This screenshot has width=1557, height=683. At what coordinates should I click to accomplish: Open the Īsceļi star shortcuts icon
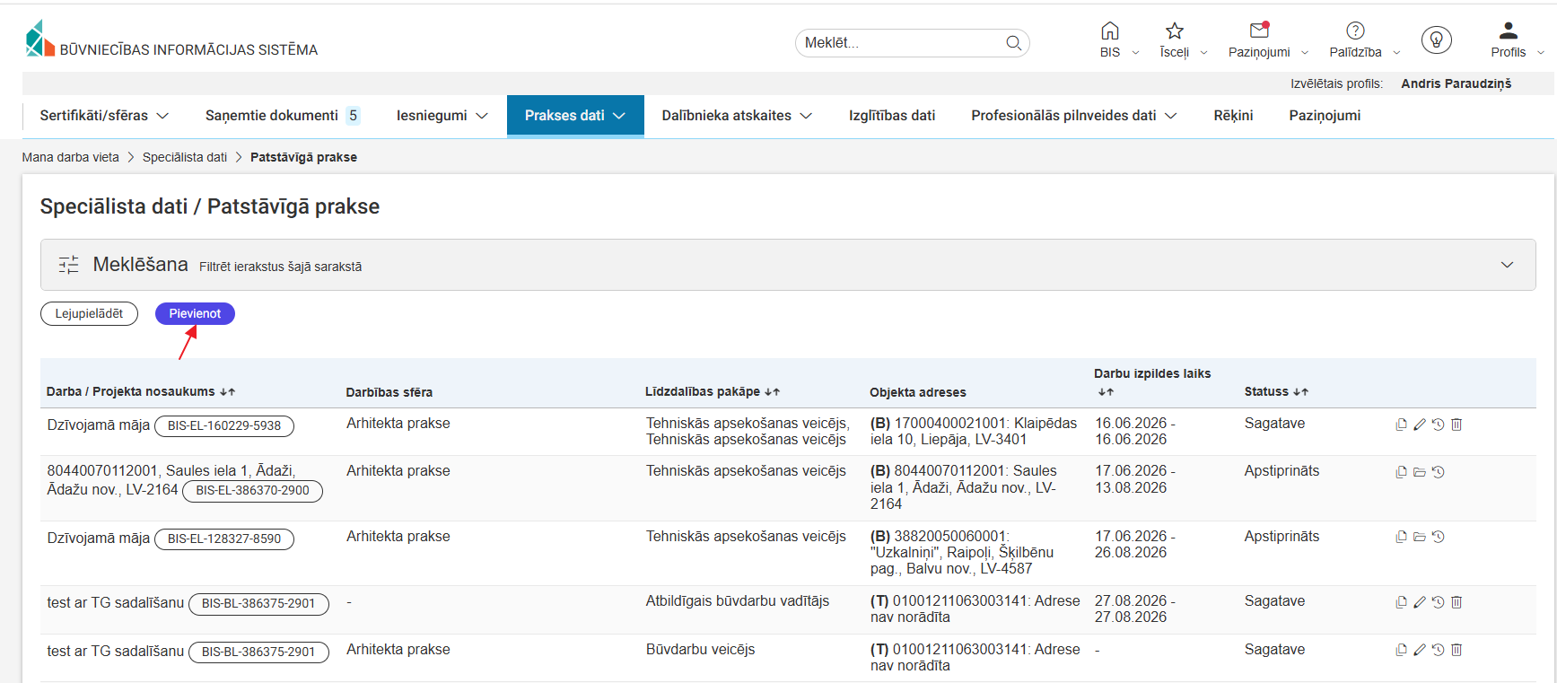click(1175, 31)
